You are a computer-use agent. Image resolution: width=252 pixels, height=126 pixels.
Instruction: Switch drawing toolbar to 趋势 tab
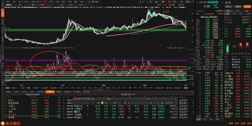(x=79, y=99)
